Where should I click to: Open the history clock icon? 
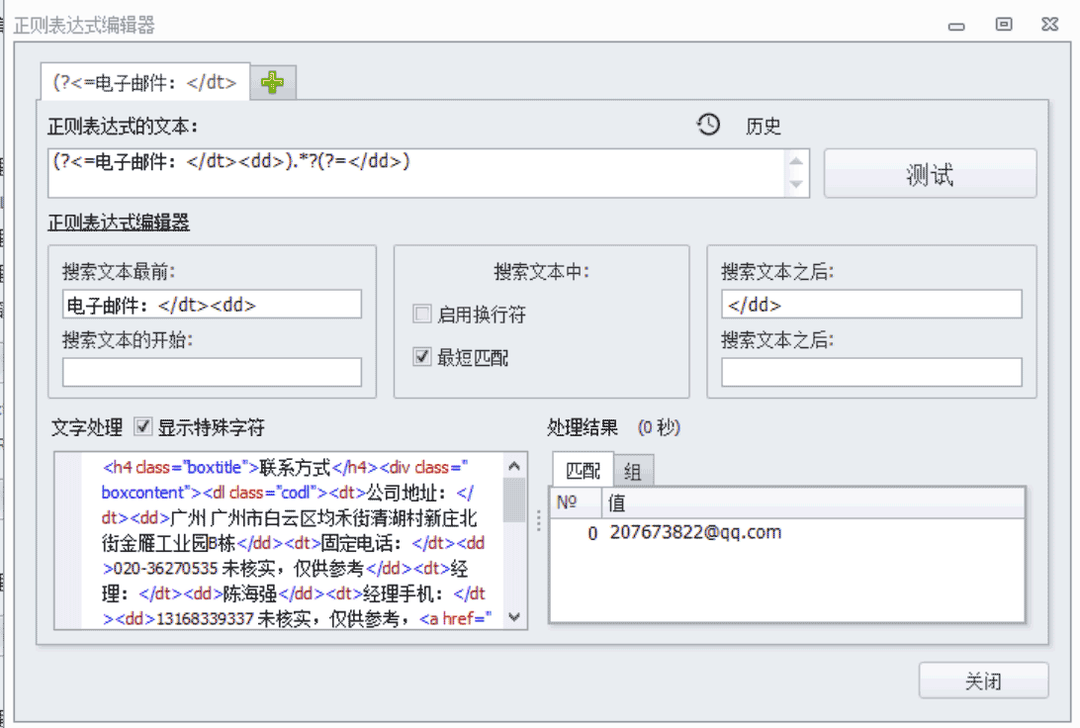[708, 125]
